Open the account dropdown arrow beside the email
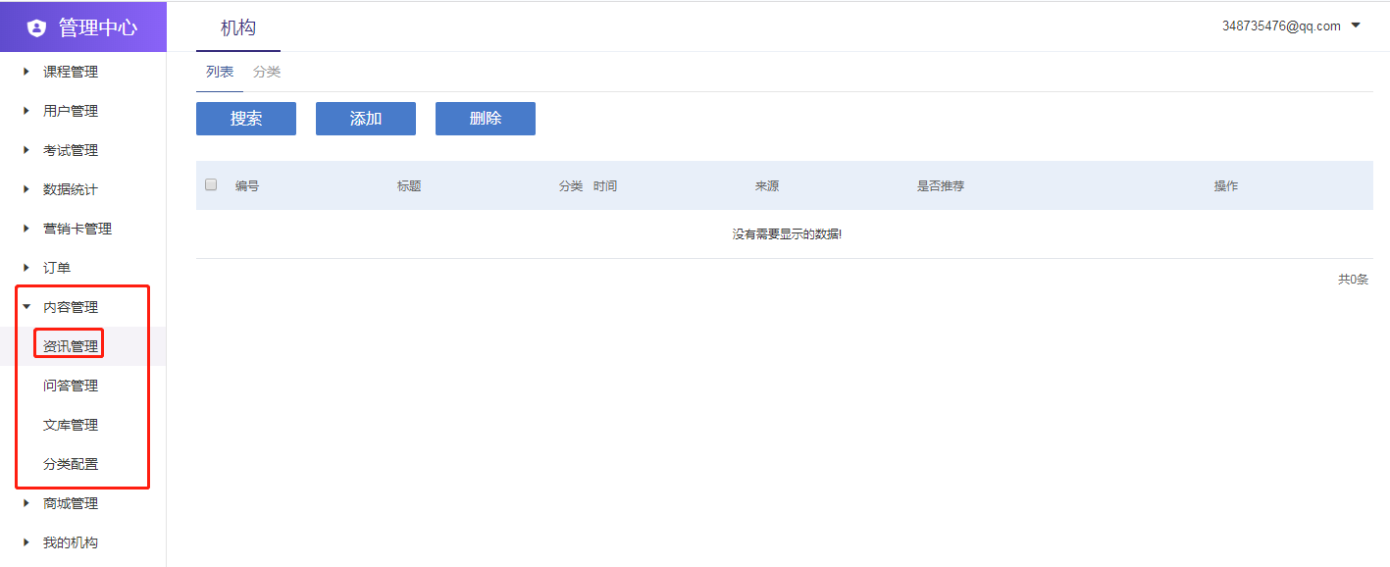The width and height of the screenshot is (1390, 567). tap(1356, 26)
